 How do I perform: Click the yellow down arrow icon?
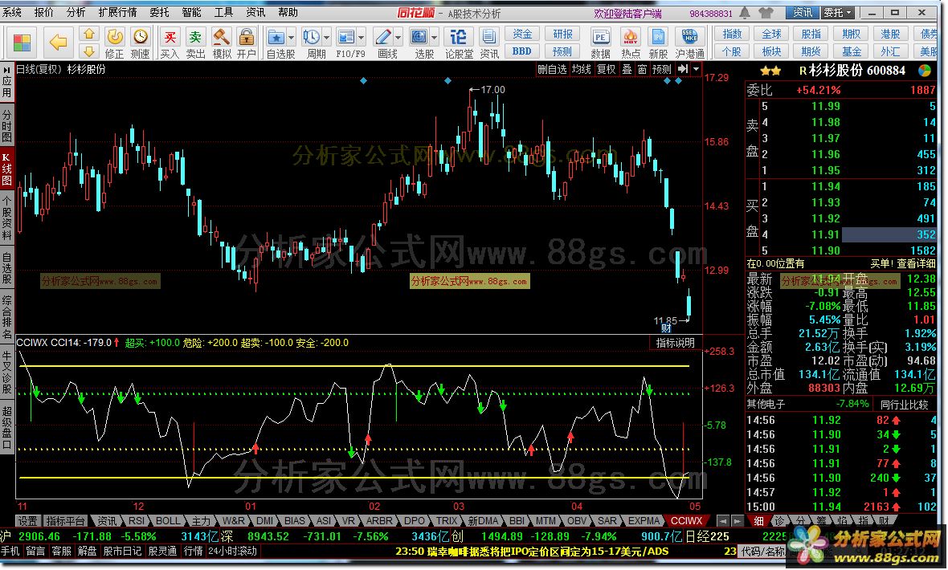(x=89, y=51)
